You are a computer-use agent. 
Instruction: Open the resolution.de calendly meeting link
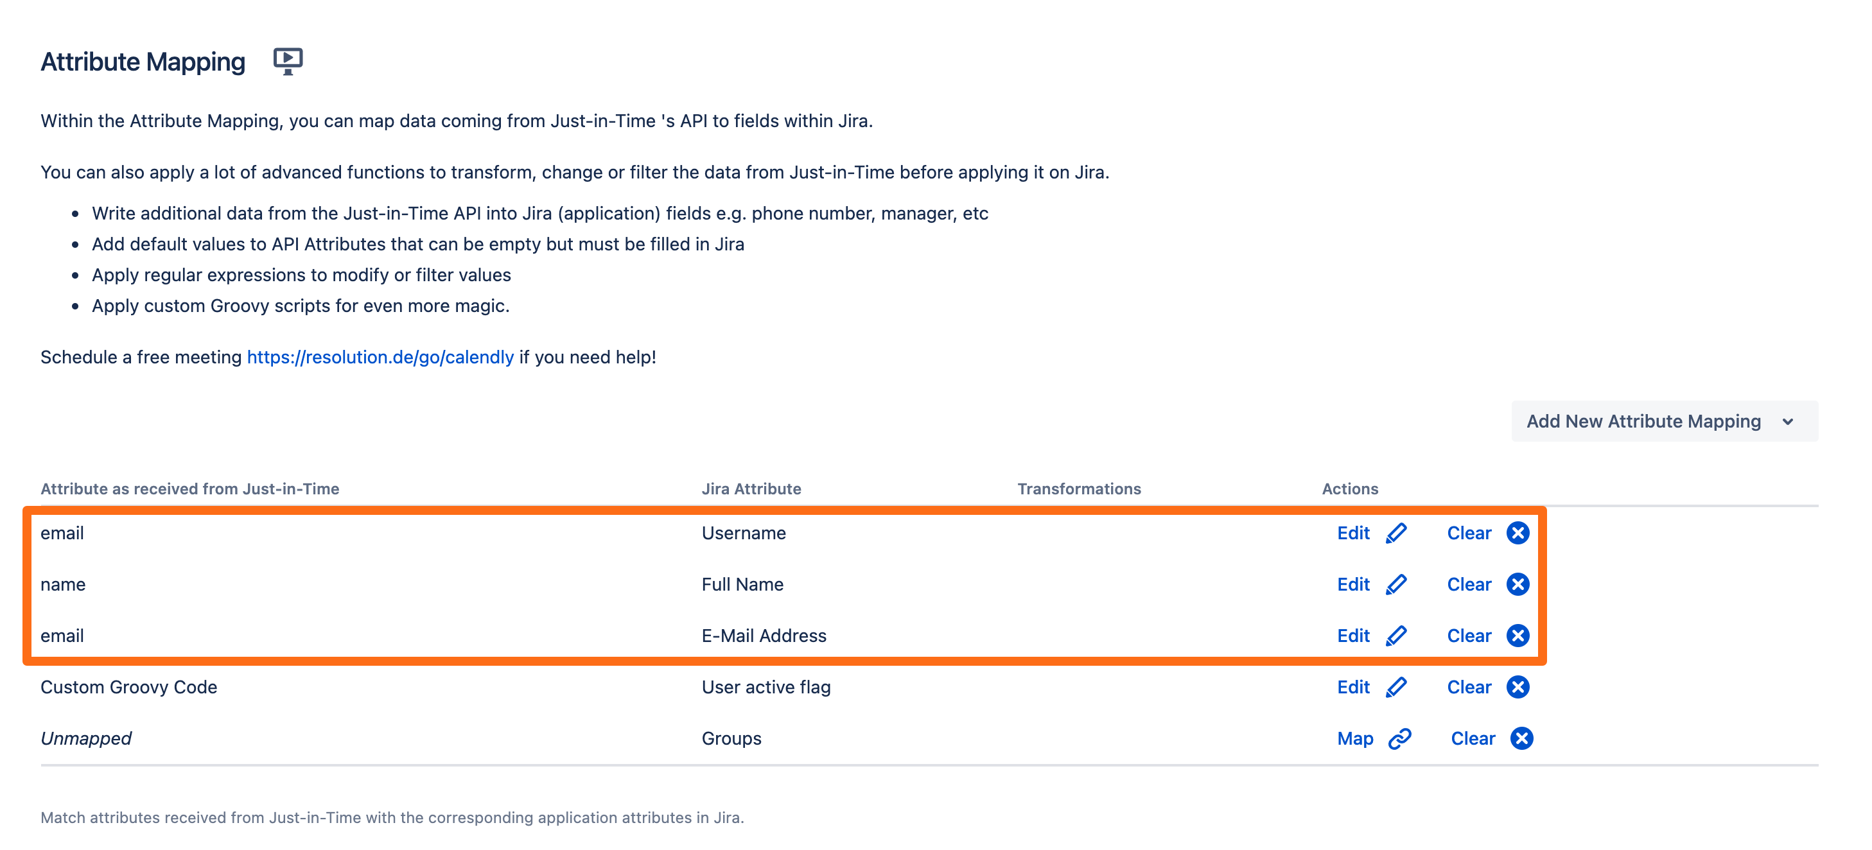coord(380,358)
